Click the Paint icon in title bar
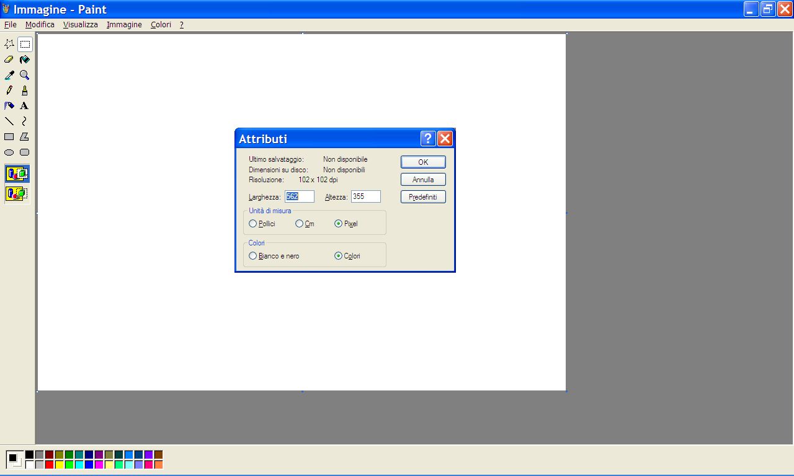Viewport: 794px width, 476px height. [x=6, y=9]
